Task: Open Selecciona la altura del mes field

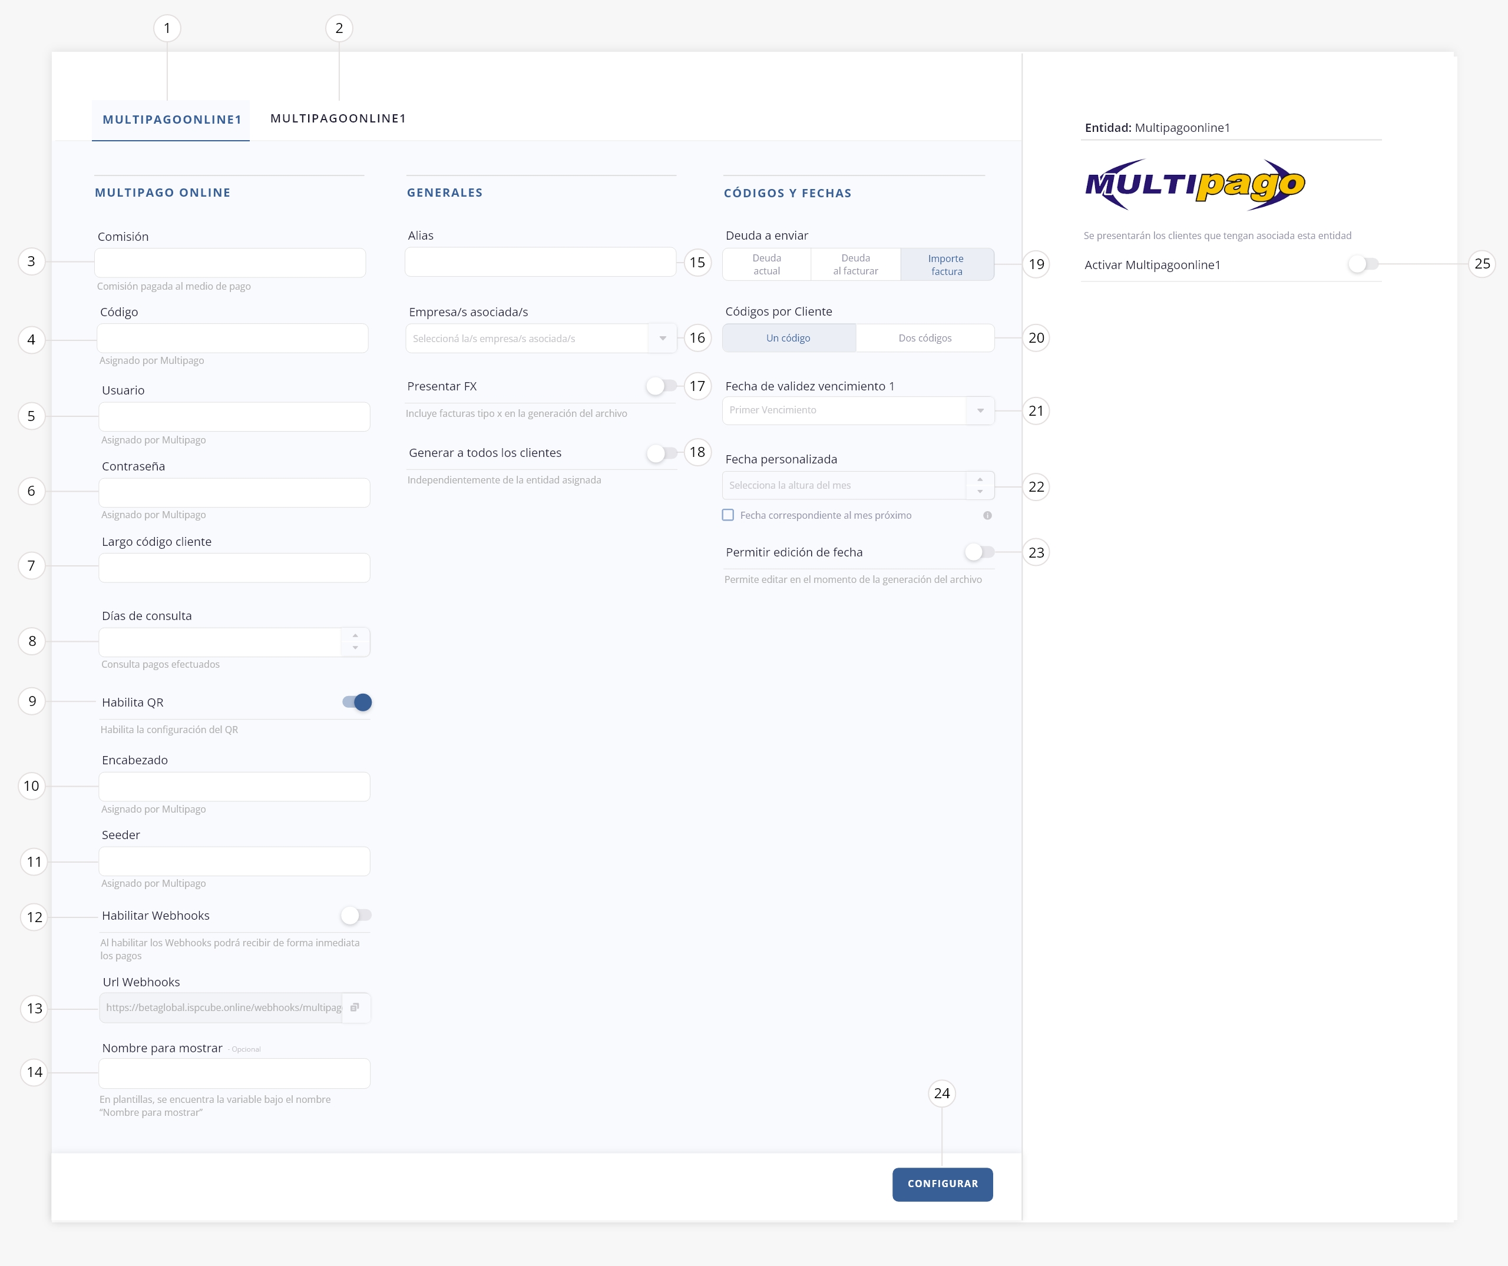Action: click(845, 486)
